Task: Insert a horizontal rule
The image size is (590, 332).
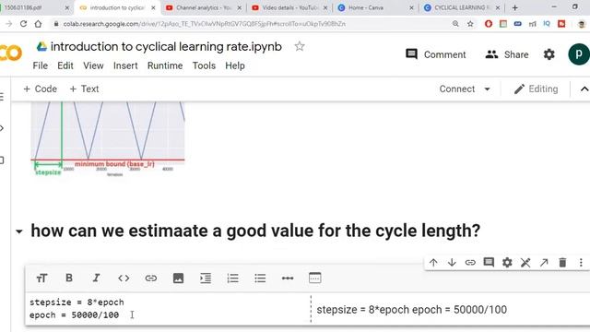Action: tap(288, 279)
